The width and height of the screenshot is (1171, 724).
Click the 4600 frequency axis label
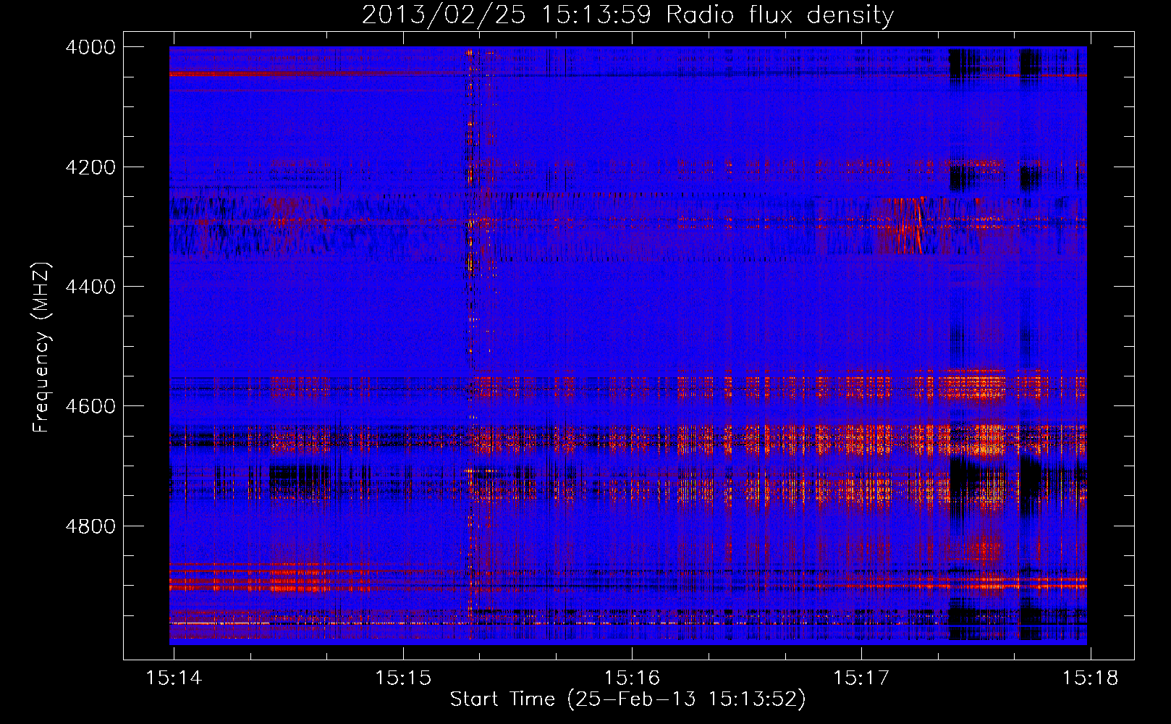click(x=90, y=406)
